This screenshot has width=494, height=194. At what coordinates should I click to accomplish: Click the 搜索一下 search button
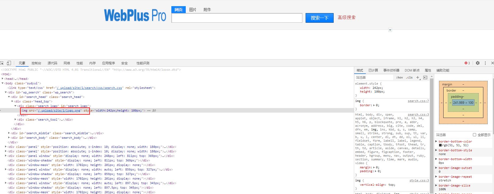click(319, 18)
